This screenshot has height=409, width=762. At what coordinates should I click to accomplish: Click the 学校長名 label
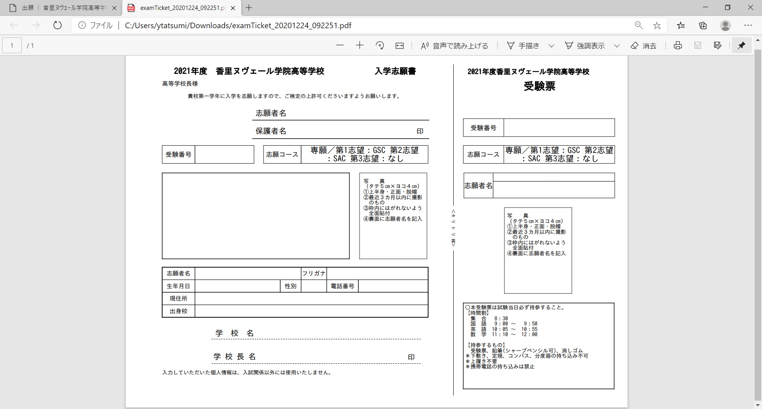tap(235, 357)
